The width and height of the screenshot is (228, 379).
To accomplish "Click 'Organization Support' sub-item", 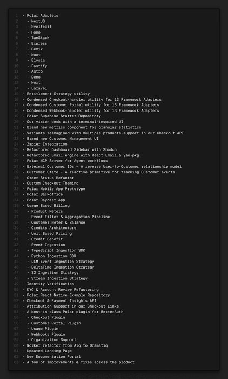I will [x=51, y=339].
